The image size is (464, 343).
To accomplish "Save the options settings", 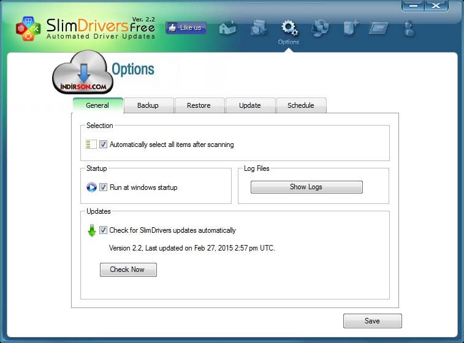I will click(372, 321).
